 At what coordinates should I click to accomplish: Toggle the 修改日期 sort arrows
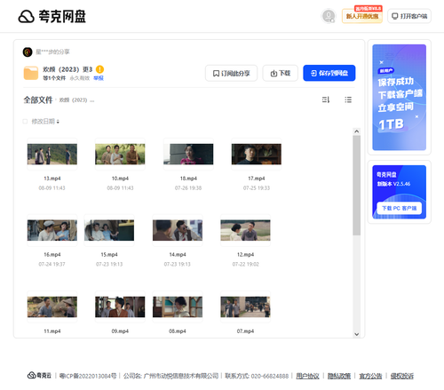click(x=58, y=122)
